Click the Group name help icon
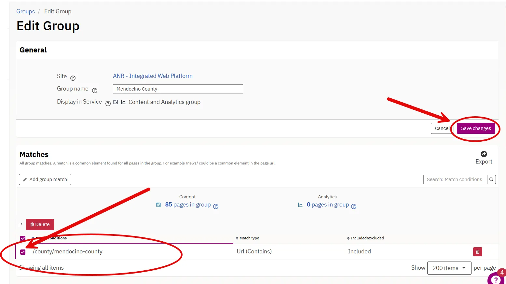 pyautogui.click(x=95, y=91)
